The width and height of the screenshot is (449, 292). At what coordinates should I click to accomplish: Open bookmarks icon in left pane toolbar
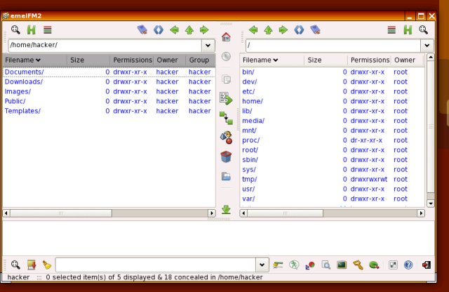coord(142,29)
